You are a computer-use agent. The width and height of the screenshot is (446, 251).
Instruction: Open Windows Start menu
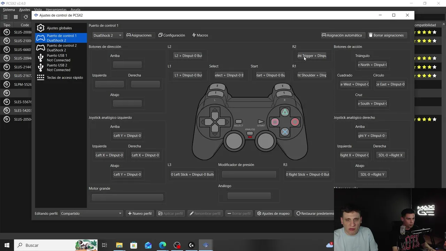click(7, 245)
